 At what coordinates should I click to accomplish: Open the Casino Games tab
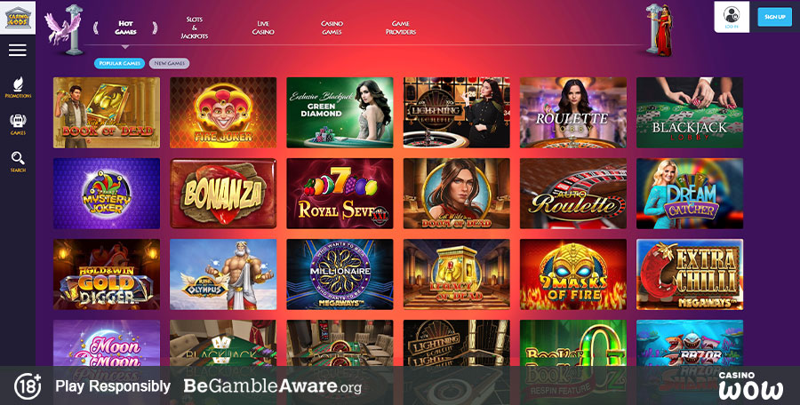click(x=332, y=28)
